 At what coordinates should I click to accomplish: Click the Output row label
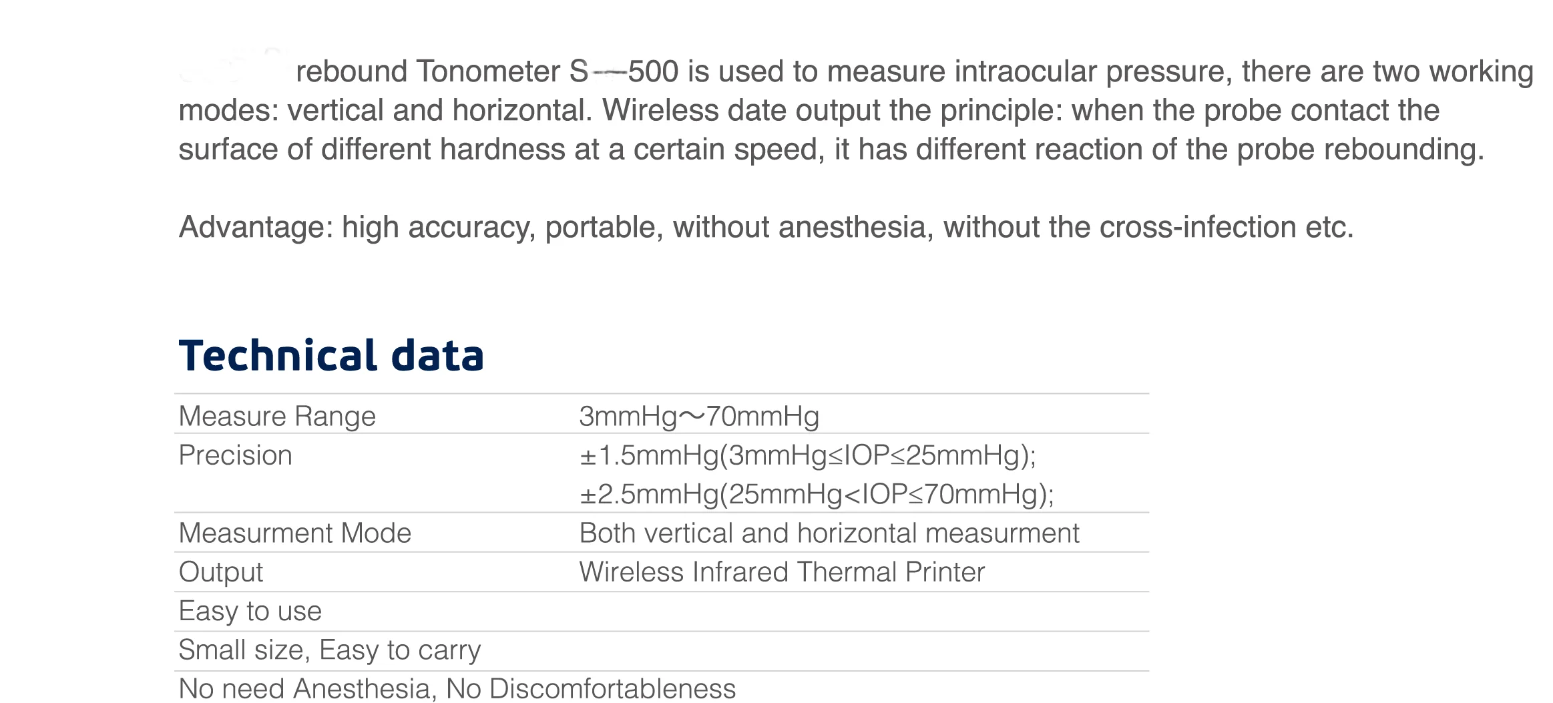[220, 572]
